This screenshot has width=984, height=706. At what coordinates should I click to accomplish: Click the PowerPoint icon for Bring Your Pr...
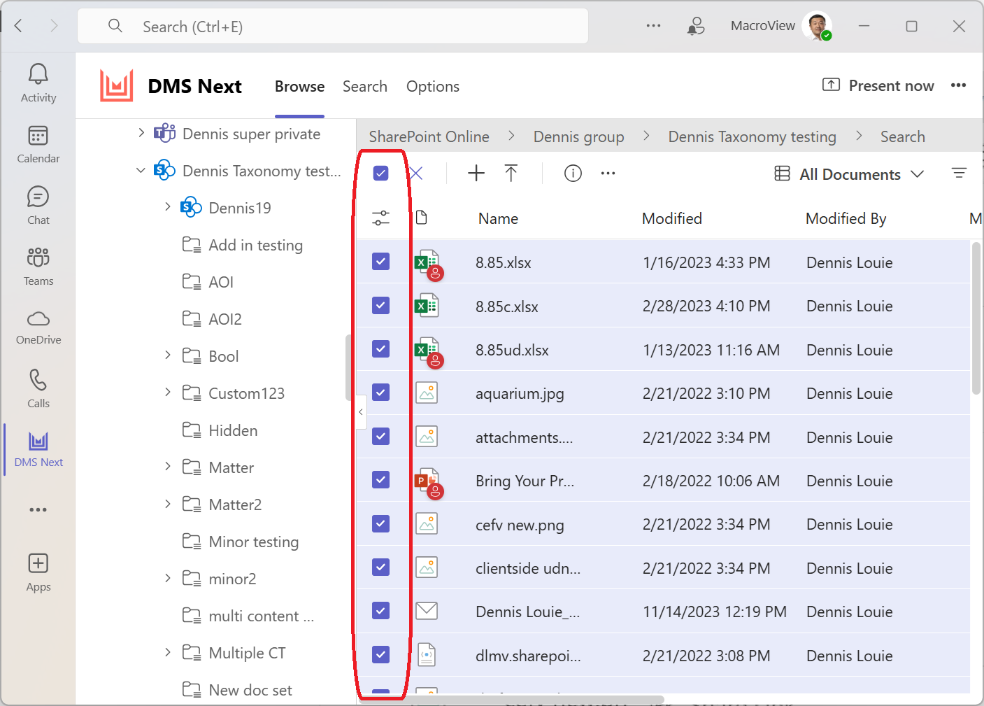pyautogui.click(x=428, y=482)
